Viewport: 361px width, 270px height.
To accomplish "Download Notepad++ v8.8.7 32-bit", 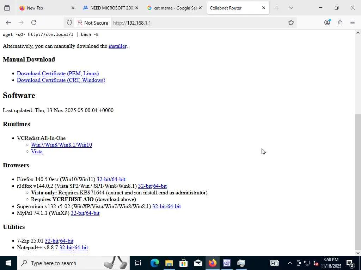I will coord(66,247).
